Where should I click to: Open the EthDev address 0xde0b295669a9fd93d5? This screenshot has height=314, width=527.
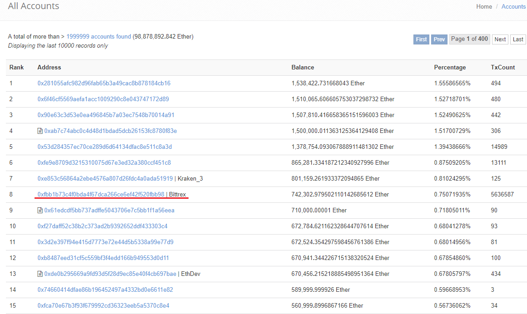point(110,274)
